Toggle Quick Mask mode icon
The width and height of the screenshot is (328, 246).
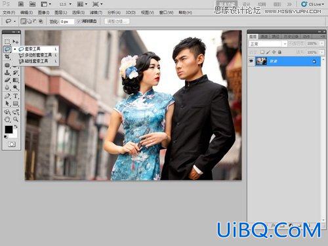[12, 144]
